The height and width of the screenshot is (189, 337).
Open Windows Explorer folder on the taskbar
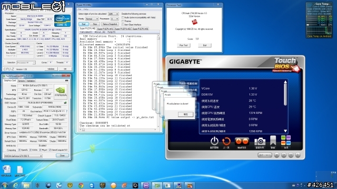click(x=26, y=185)
